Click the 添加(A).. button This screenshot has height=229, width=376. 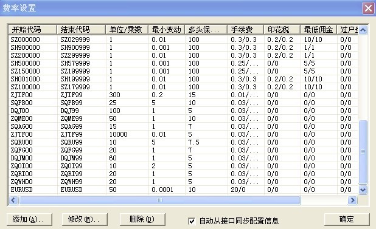pyautogui.click(x=29, y=219)
